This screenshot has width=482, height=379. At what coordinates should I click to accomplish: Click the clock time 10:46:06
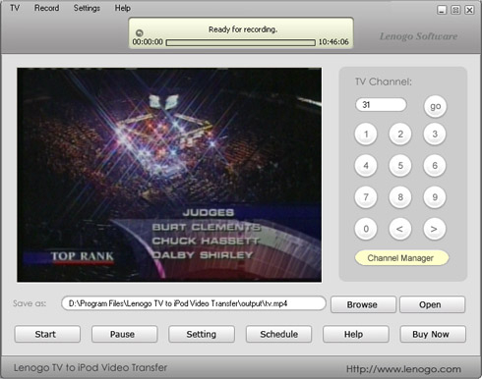[333, 42]
